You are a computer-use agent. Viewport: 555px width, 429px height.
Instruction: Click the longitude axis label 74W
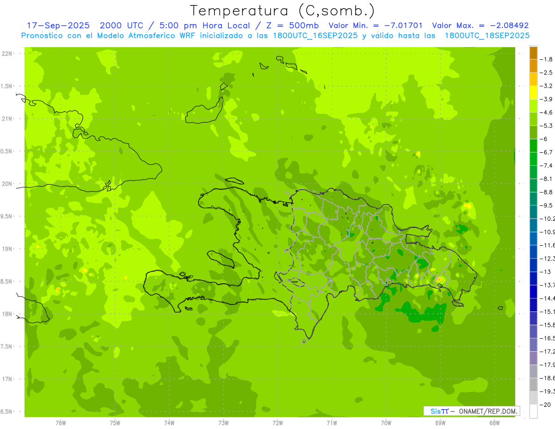pos(169,423)
